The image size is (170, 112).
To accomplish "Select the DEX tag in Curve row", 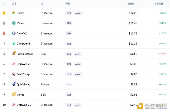I will (69, 13).
